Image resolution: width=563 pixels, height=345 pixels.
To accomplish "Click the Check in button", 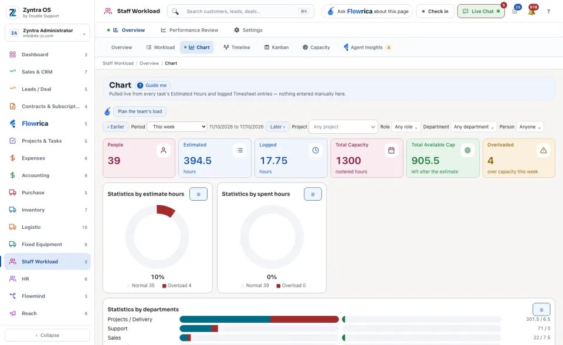I will click(x=435, y=12).
